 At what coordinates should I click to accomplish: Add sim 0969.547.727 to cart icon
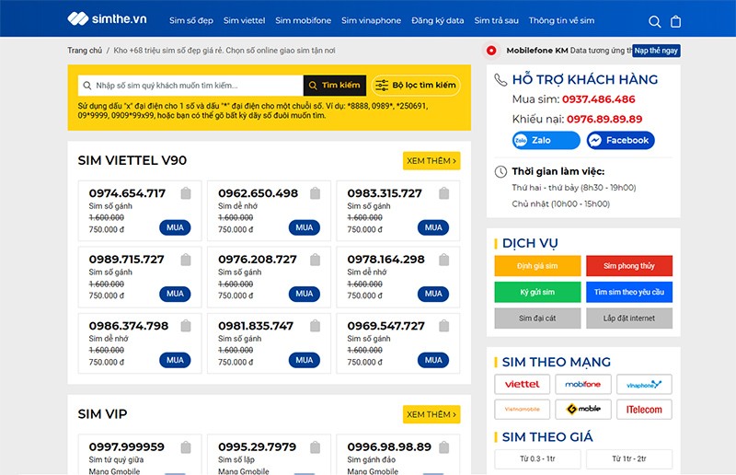click(444, 326)
